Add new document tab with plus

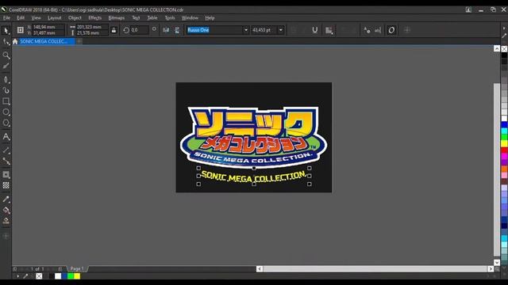click(x=79, y=41)
